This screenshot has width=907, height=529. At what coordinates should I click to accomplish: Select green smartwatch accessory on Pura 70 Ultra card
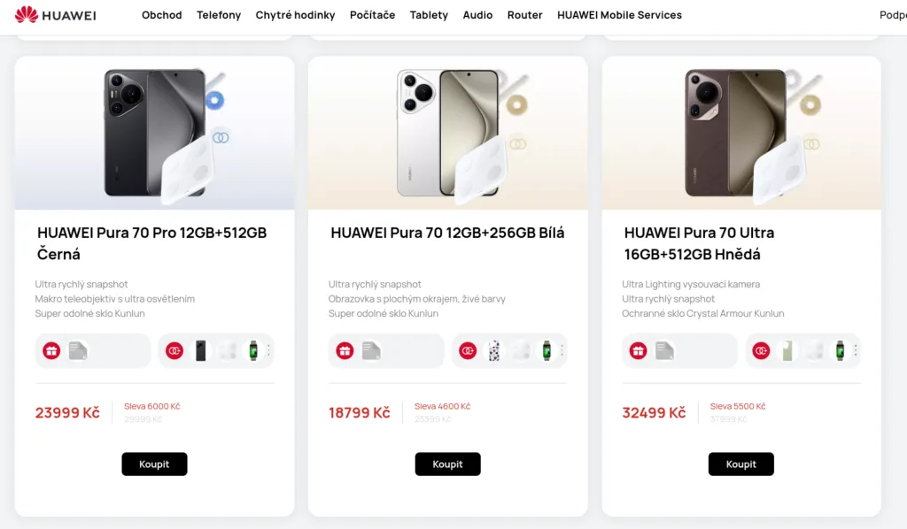840,351
